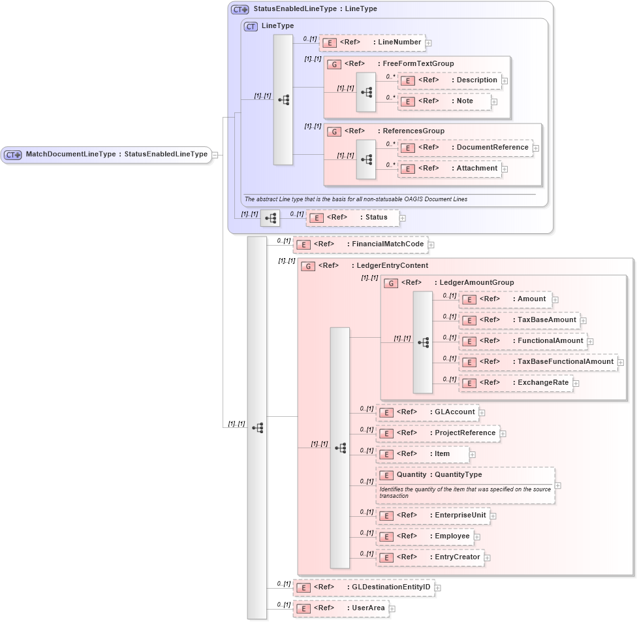
Task: Select the E icon for LineNumber element
Action: pos(329,42)
